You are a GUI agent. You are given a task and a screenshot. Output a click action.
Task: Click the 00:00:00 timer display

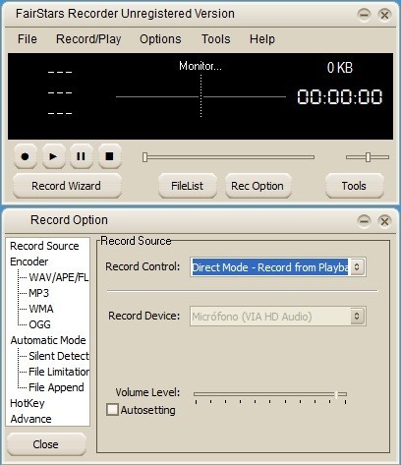click(x=340, y=97)
